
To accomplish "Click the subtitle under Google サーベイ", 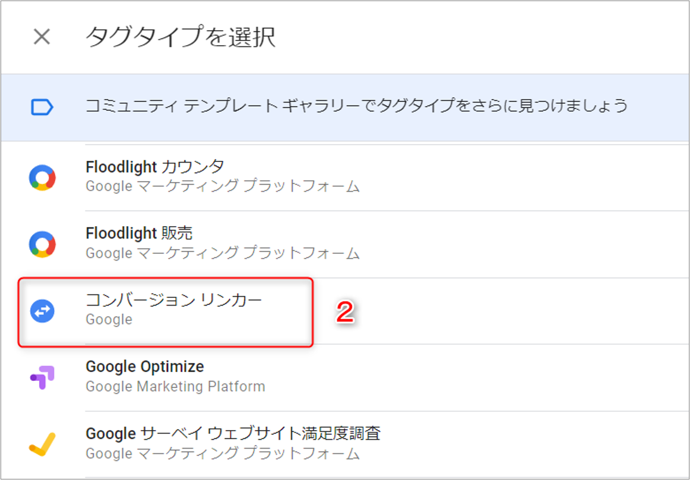I will [x=223, y=454].
